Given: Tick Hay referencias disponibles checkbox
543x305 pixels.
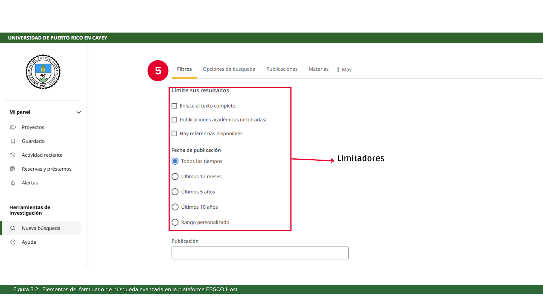Looking at the screenshot, I should 174,134.
